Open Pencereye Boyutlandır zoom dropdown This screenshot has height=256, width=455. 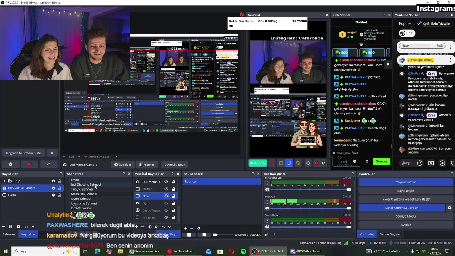coord(116,156)
